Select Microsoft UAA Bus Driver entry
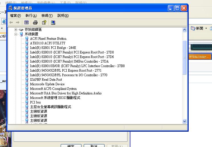The width and height of the screenshot is (212, 147). click(66, 93)
